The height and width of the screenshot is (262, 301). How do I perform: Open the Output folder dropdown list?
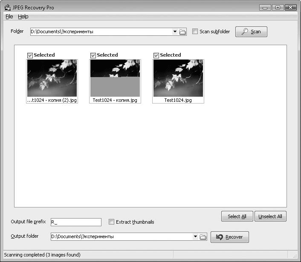pos(195,237)
